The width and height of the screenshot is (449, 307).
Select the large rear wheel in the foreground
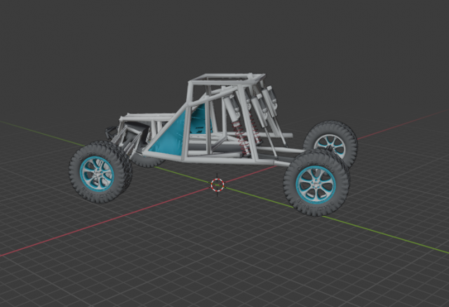pos(316,184)
